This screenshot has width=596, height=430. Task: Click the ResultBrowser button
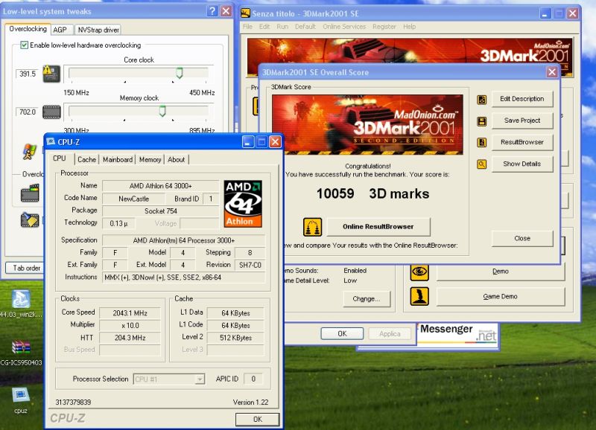[522, 142]
